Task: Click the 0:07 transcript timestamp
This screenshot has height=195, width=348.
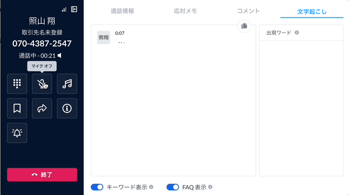Action: click(x=119, y=33)
